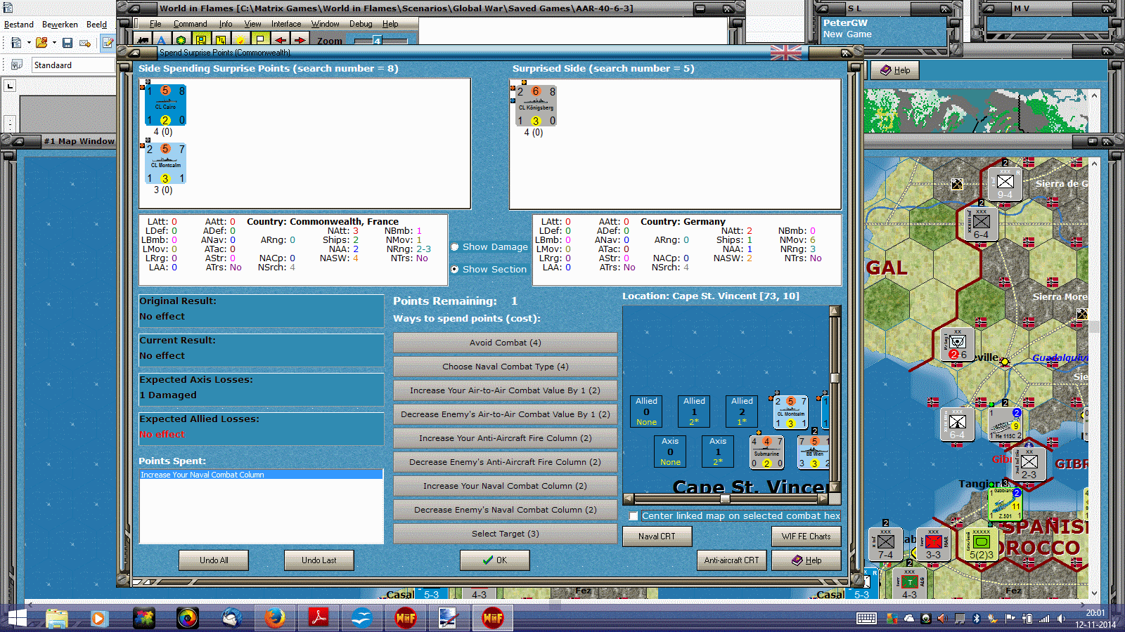This screenshot has width=1125, height=632.
Task: Click the Axis 1 sea box
Action: (x=718, y=452)
